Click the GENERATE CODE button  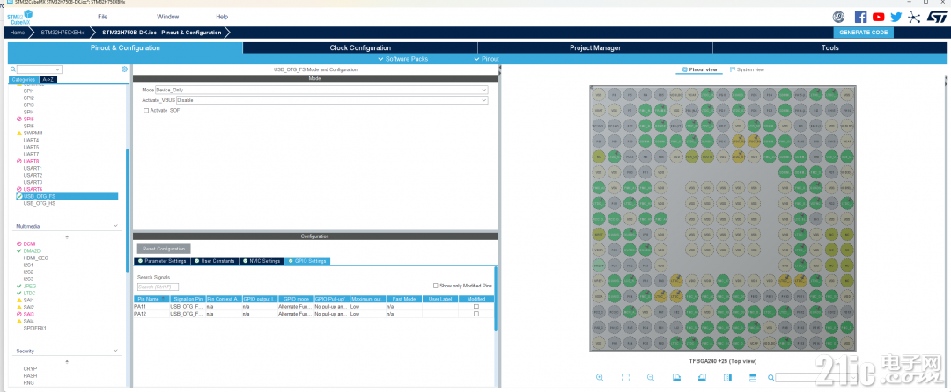[x=863, y=33]
